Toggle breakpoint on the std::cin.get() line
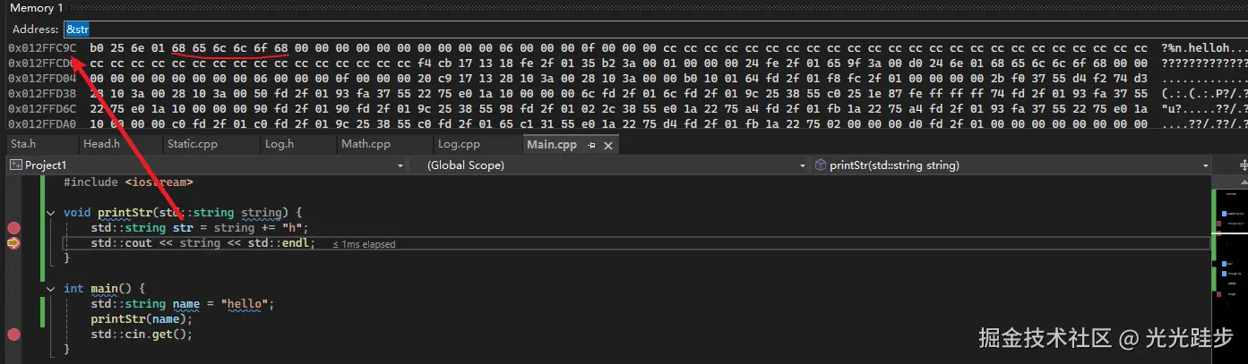The image size is (1248, 364). coord(13,334)
